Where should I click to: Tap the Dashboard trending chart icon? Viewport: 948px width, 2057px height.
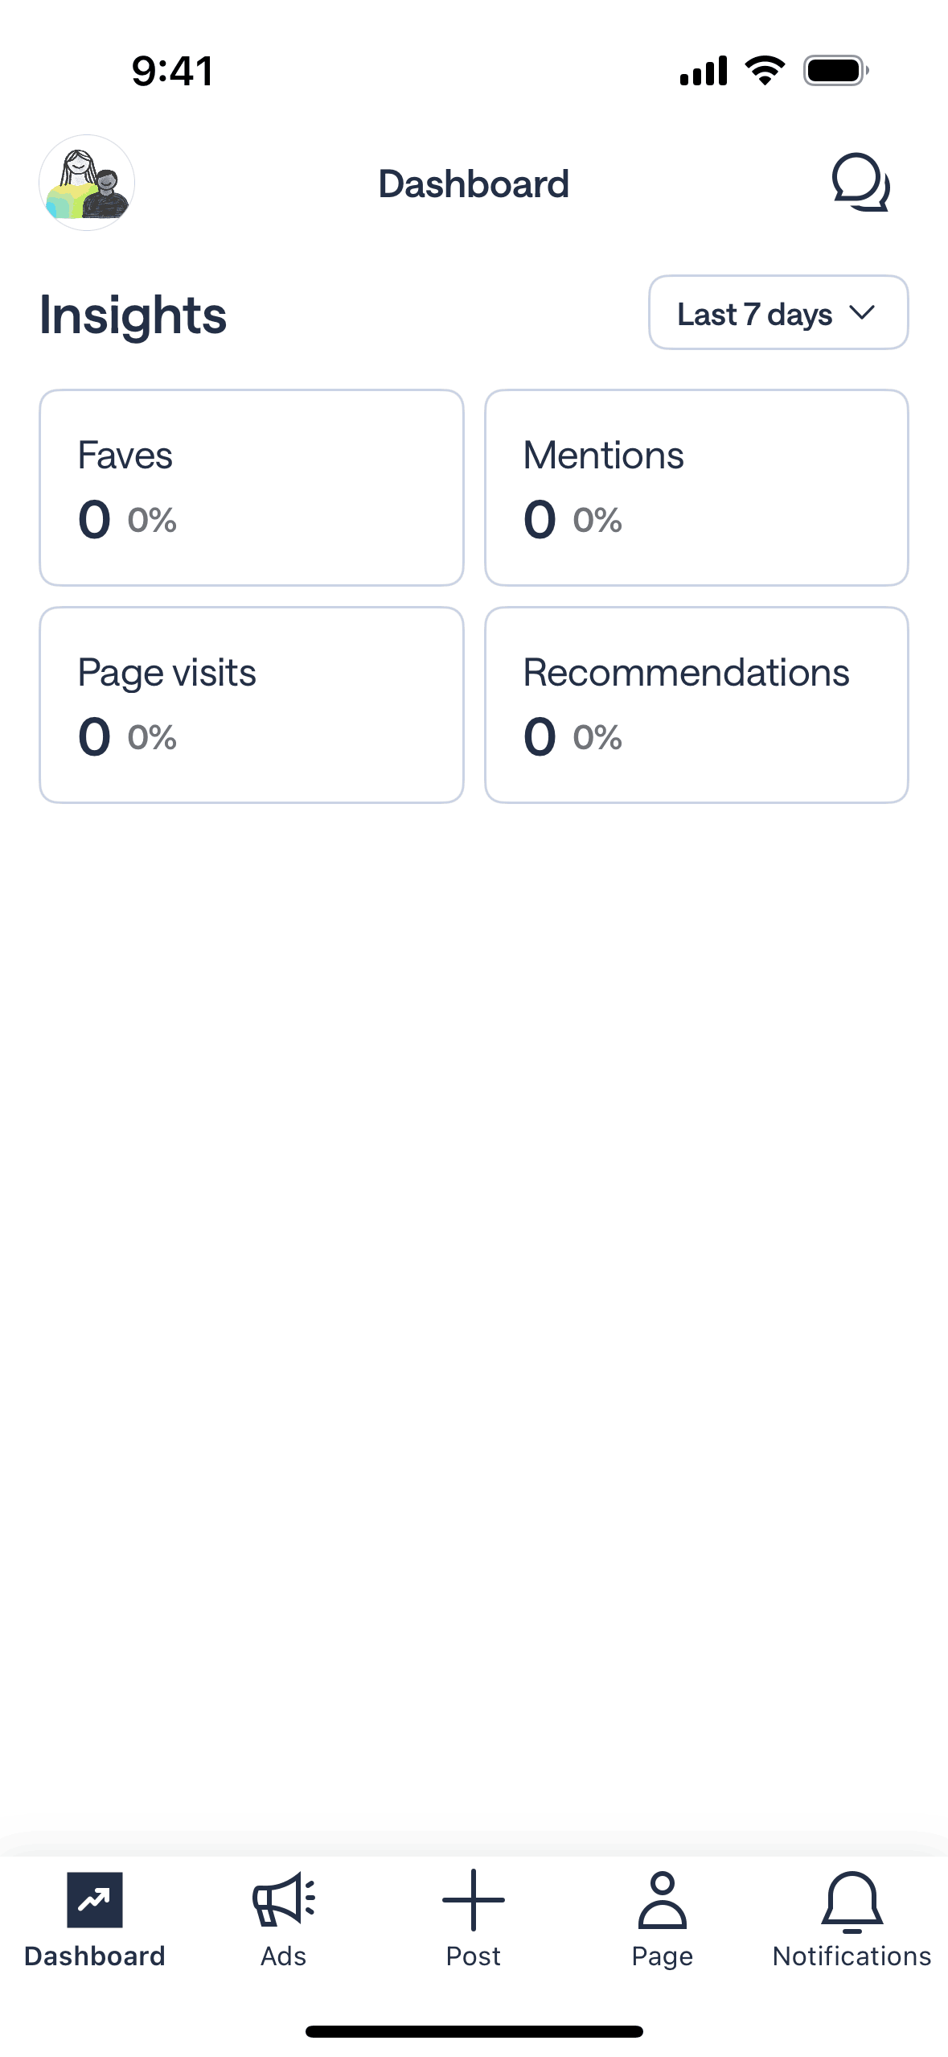pos(95,1900)
